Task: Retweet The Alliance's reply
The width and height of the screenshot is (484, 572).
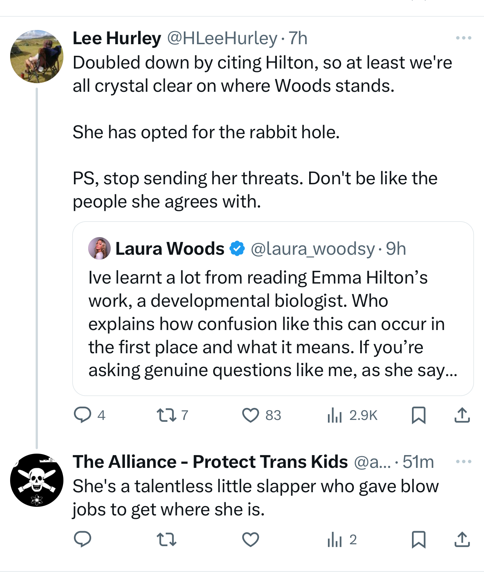Action: click(166, 539)
